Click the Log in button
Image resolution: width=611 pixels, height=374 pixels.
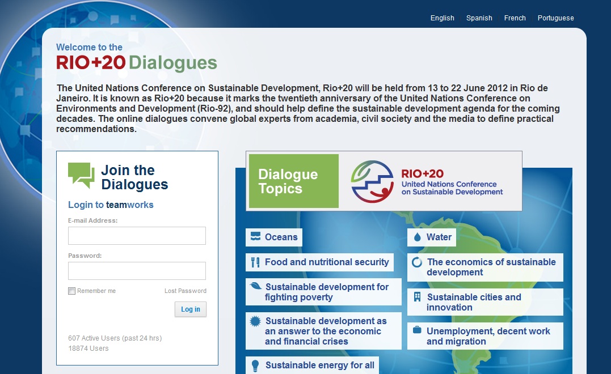(191, 309)
